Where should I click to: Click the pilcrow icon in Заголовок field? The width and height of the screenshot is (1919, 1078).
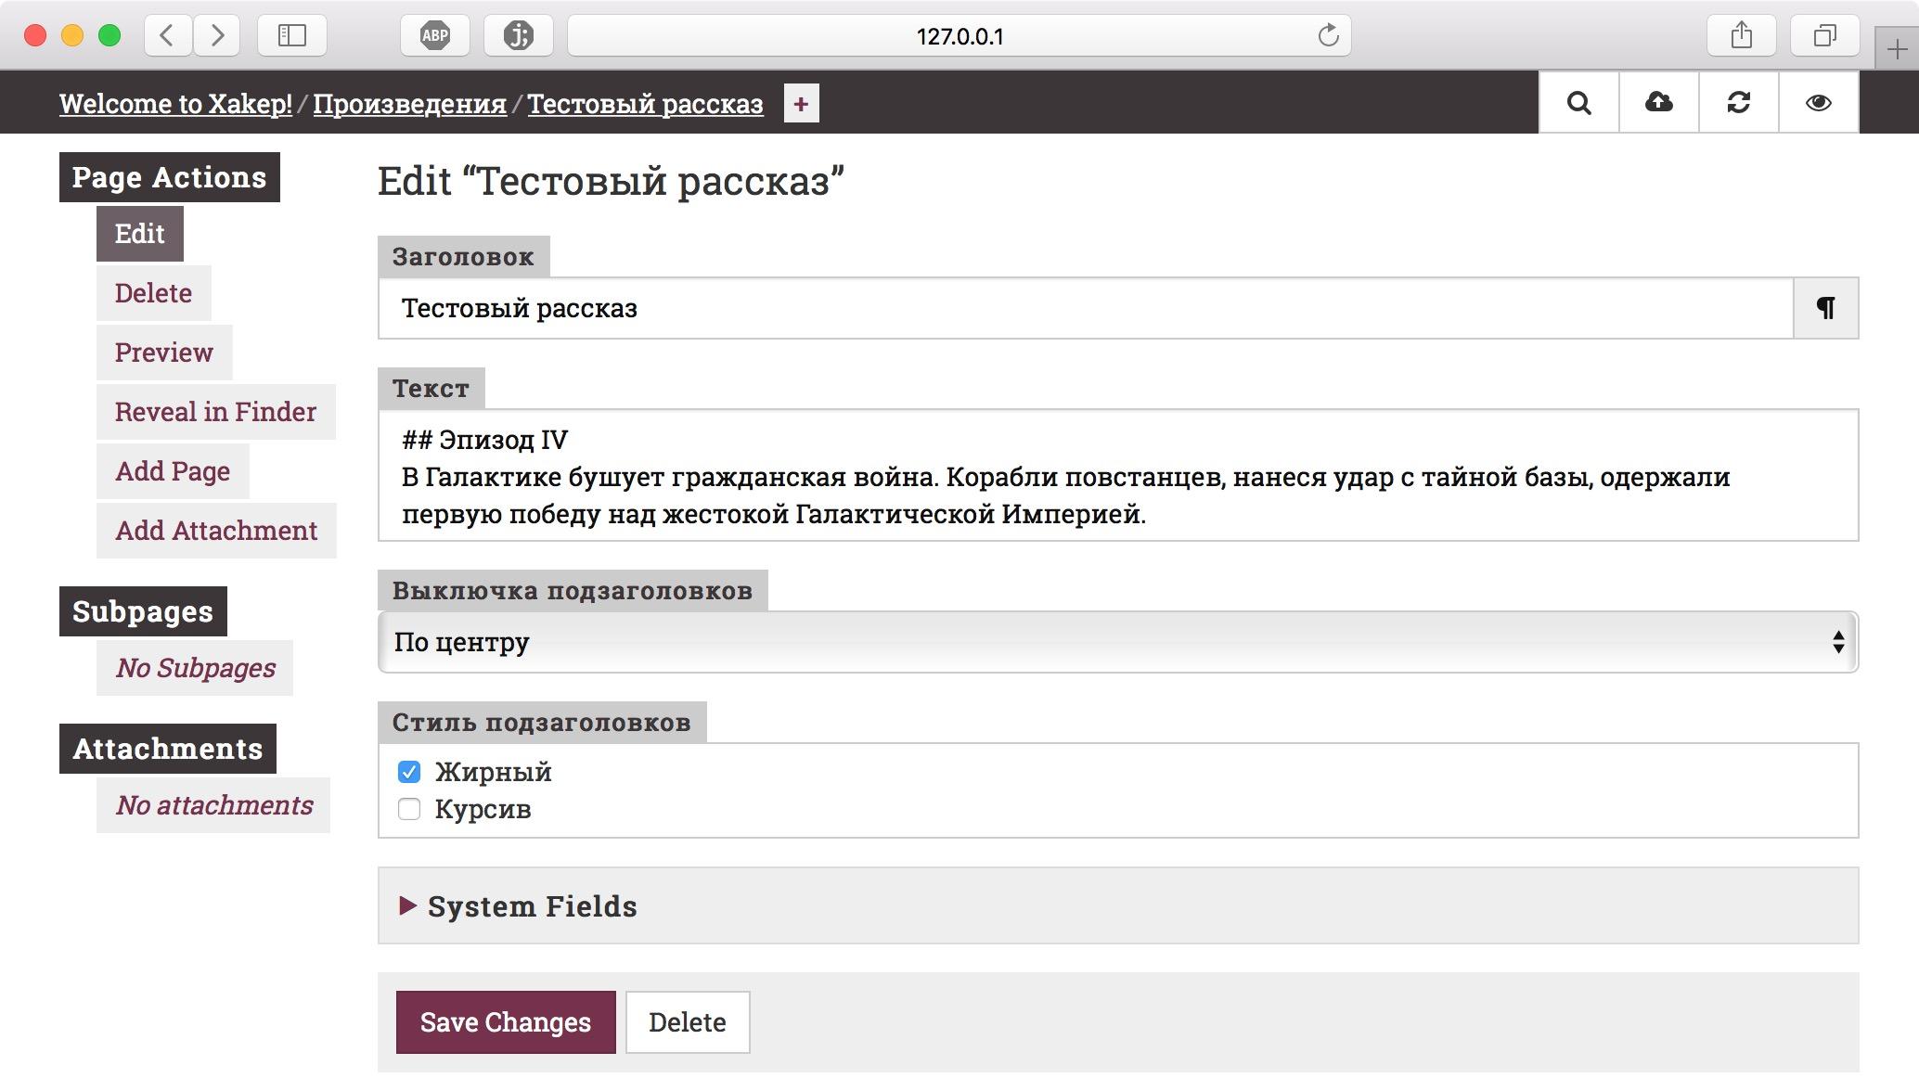pyautogui.click(x=1825, y=308)
